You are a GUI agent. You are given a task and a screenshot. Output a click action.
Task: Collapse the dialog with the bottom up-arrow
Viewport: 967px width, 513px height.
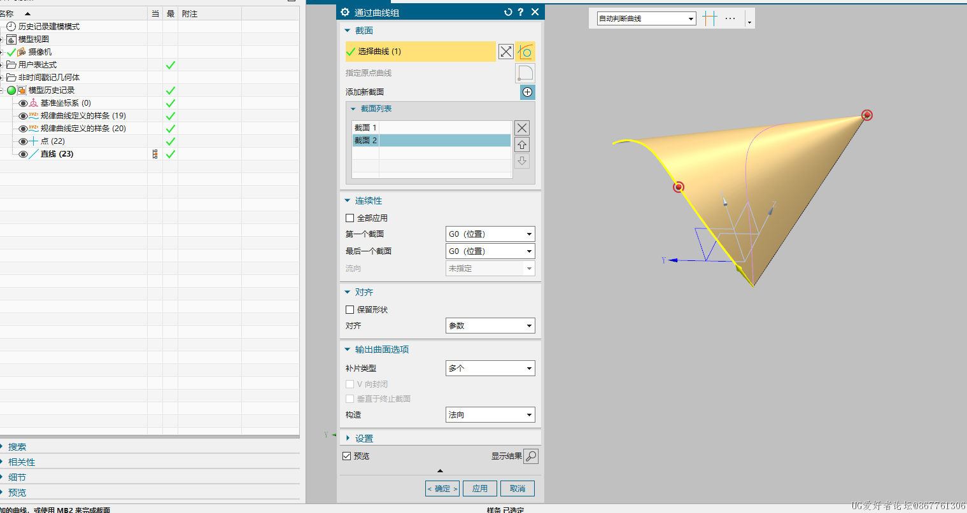[440, 471]
